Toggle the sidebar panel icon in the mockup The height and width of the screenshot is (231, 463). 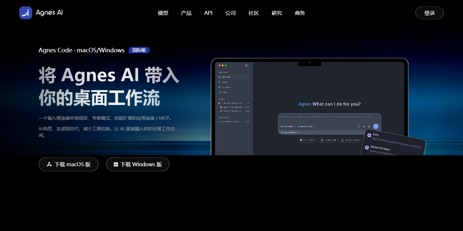[247, 65]
